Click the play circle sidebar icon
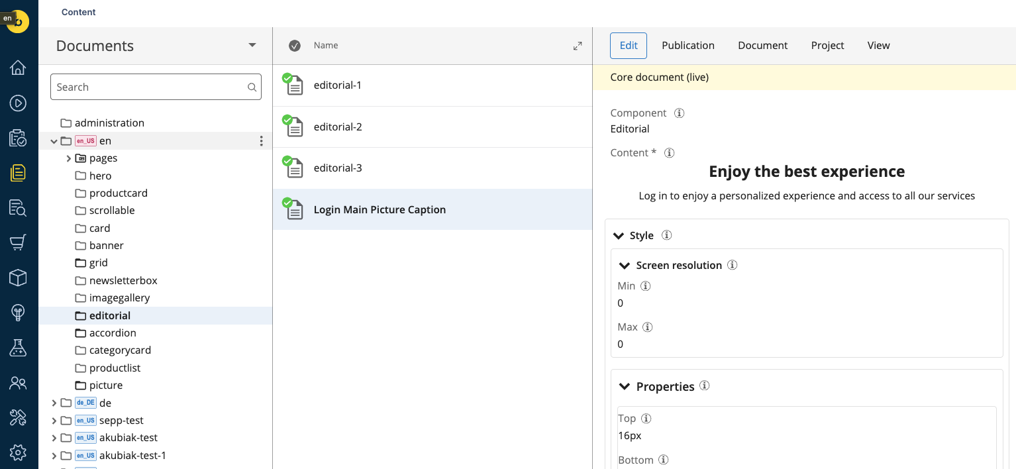 click(18, 103)
